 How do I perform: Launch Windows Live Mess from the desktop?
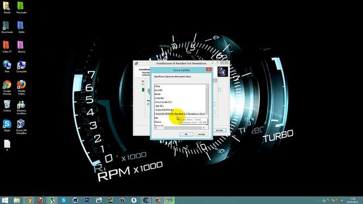21,107
